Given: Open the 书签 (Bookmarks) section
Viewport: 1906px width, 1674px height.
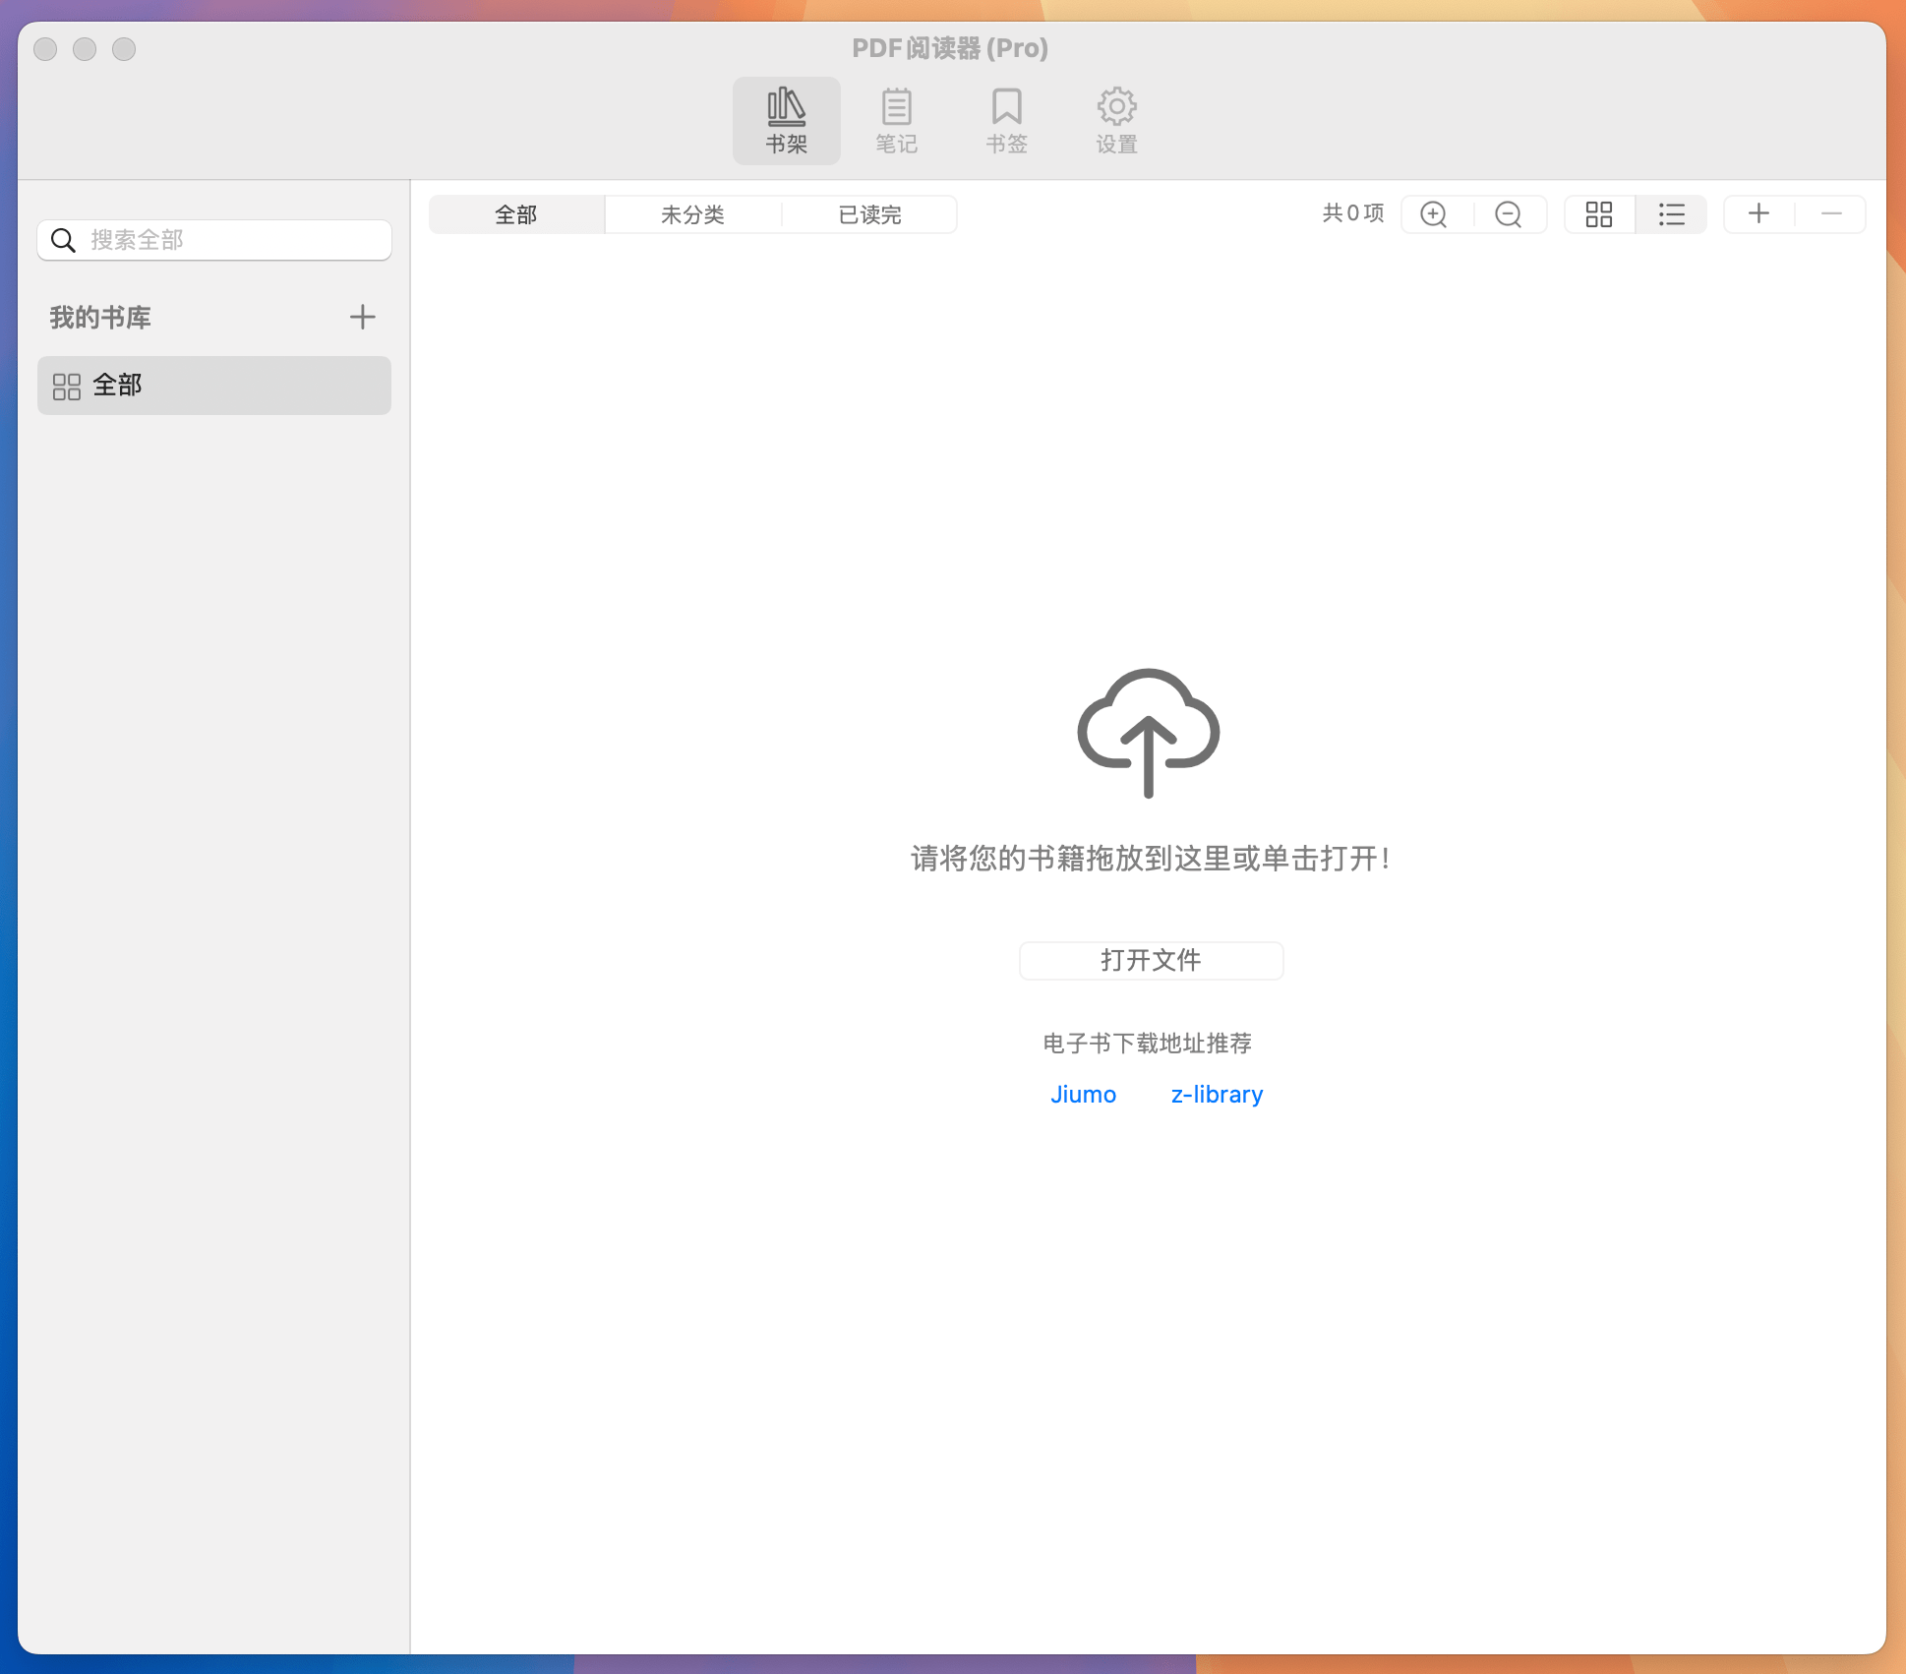Looking at the screenshot, I should (1006, 119).
